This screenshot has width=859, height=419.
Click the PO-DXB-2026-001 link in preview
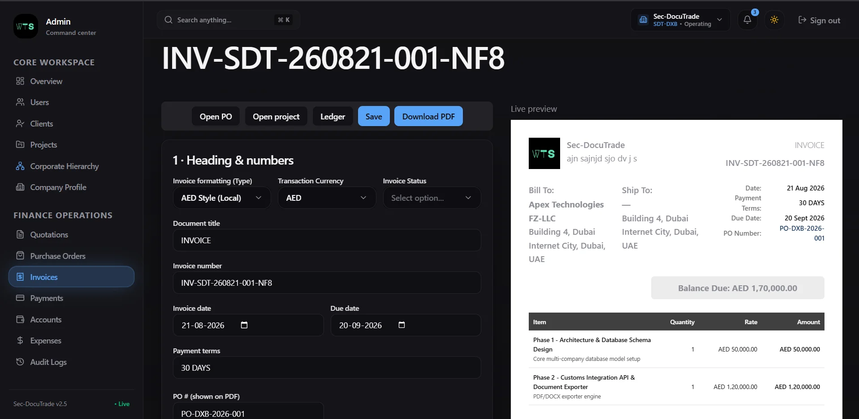coord(802,233)
